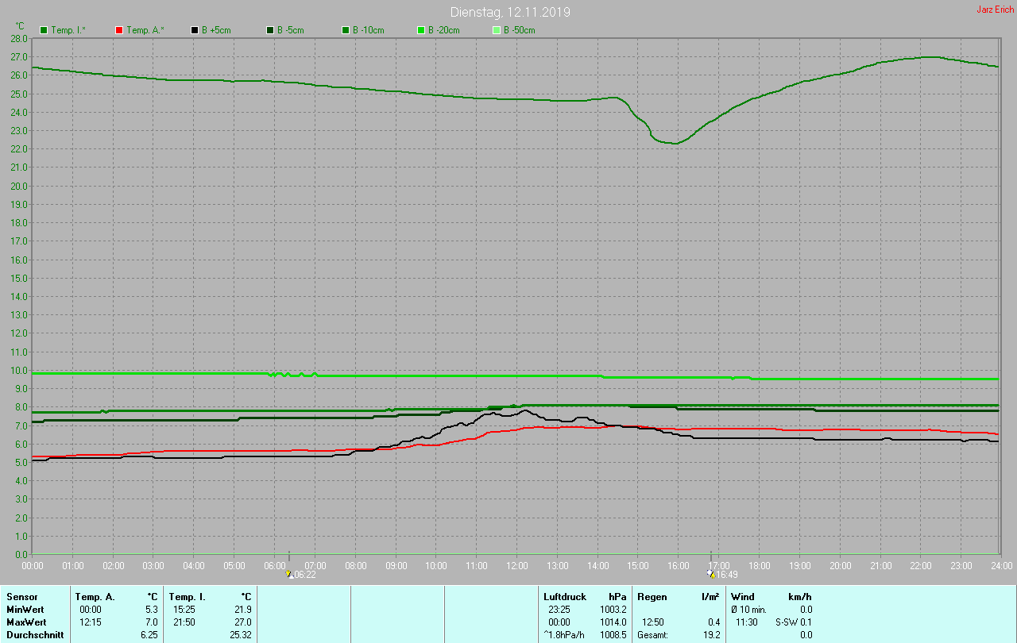Viewport: 1017px width, 643px height.
Task: Click the '12:50' rain time cell
Action: (x=653, y=622)
